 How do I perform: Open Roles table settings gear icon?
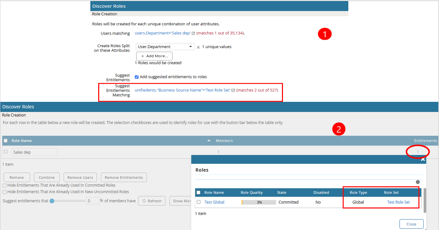point(418,182)
